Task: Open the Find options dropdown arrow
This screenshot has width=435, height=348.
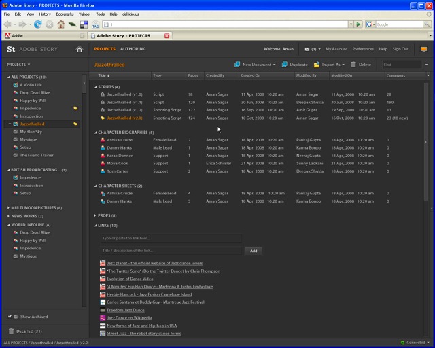Action: click(x=426, y=65)
